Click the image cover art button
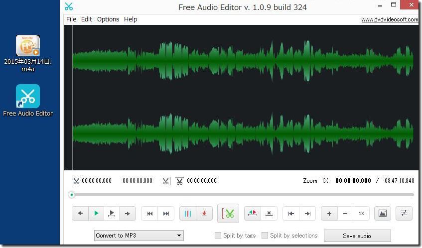 (383, 214)
